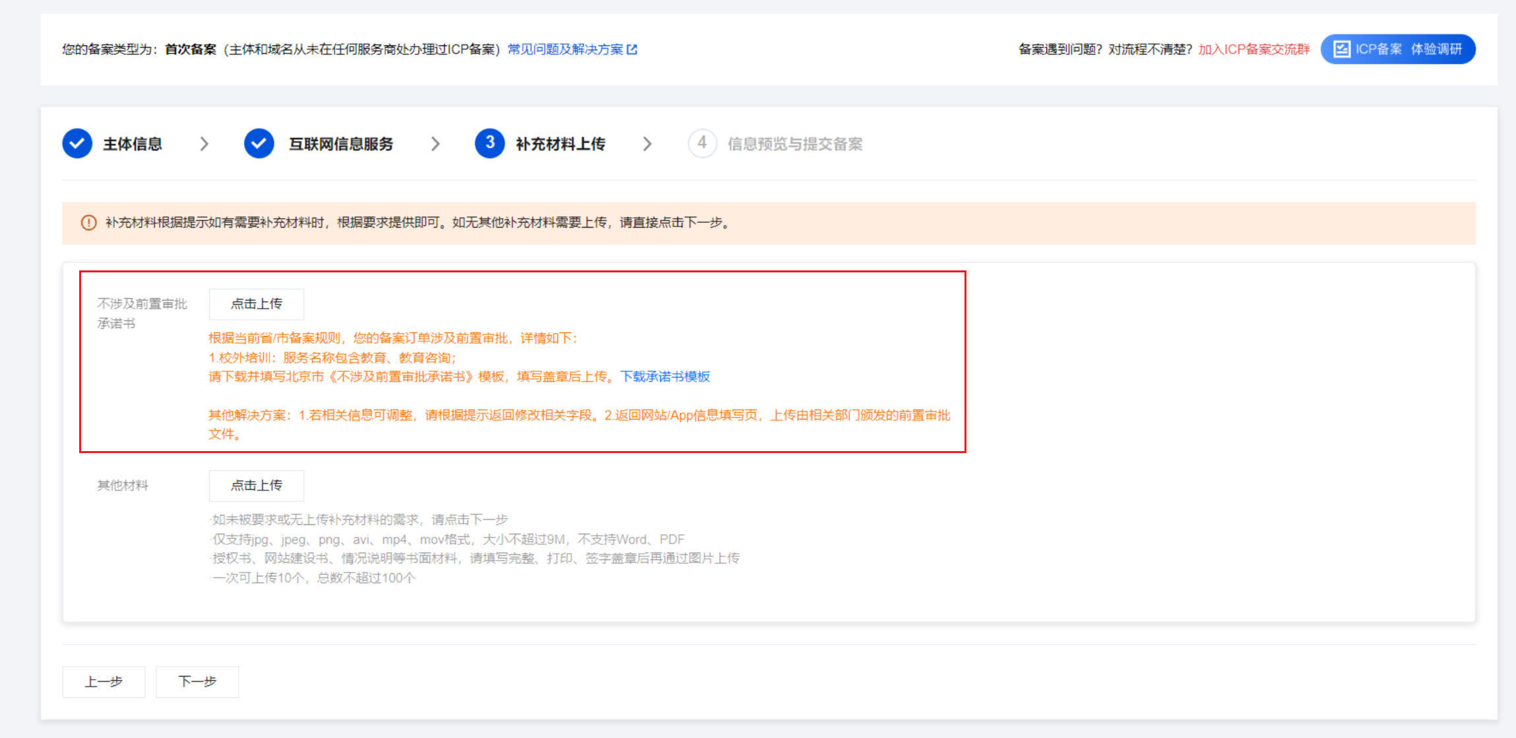Click the checkmark icon beside 主体信息

click(77, 143)
